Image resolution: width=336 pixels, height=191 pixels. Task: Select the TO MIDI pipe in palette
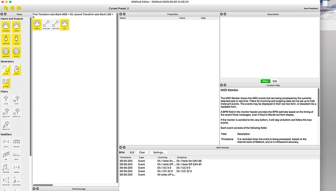pos(16,27)
